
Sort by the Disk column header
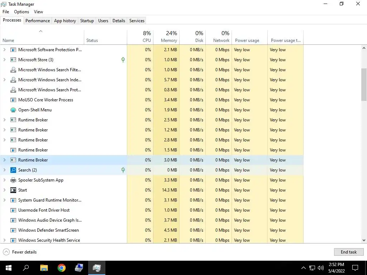(192, 37)
